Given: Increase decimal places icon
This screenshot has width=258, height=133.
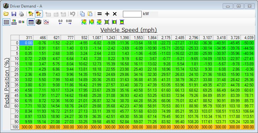Looking at the screenshot, I should pos(69,22).
